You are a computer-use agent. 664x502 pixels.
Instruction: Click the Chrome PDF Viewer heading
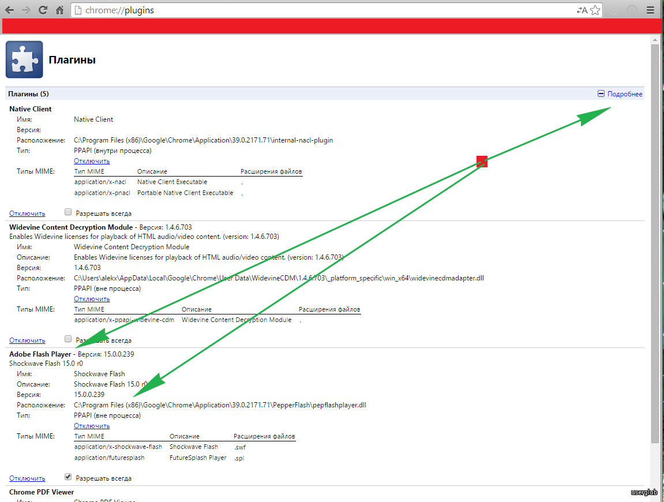tap(42, 492)
